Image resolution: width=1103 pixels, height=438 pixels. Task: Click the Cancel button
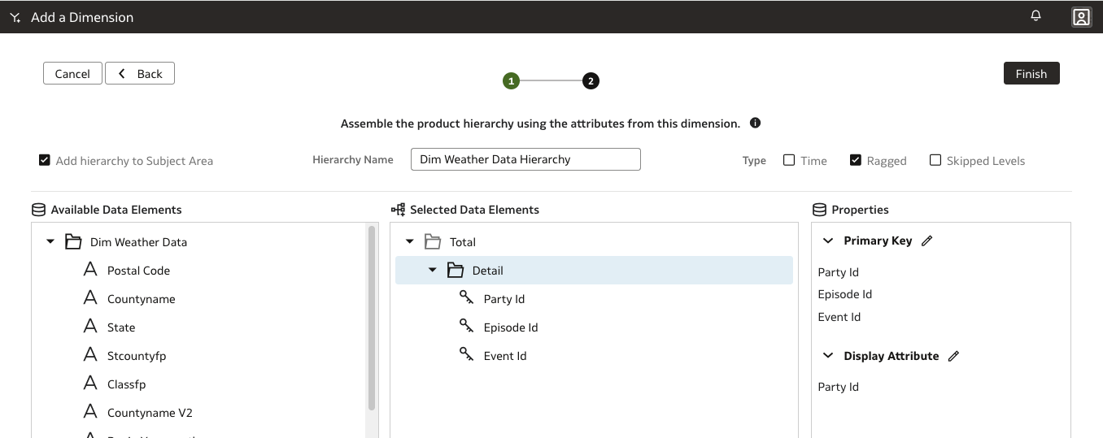pos(72,73)
